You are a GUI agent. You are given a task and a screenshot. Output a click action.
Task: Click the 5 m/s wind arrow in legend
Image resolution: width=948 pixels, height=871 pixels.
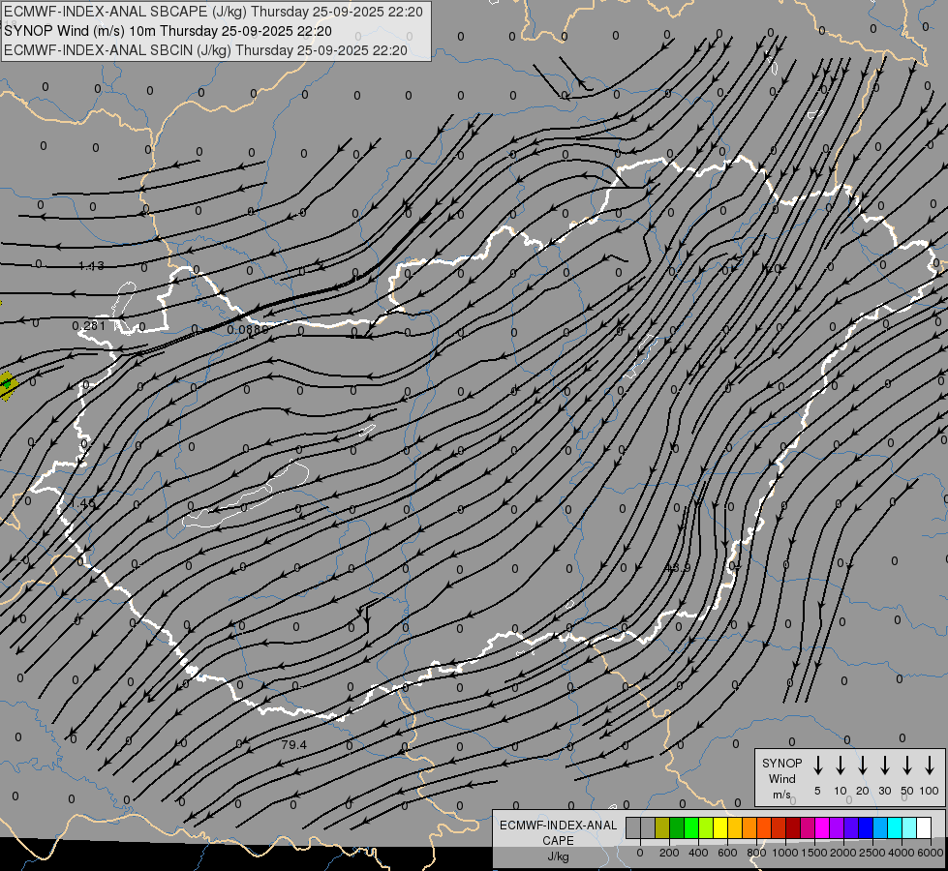(x=817, y=766)
